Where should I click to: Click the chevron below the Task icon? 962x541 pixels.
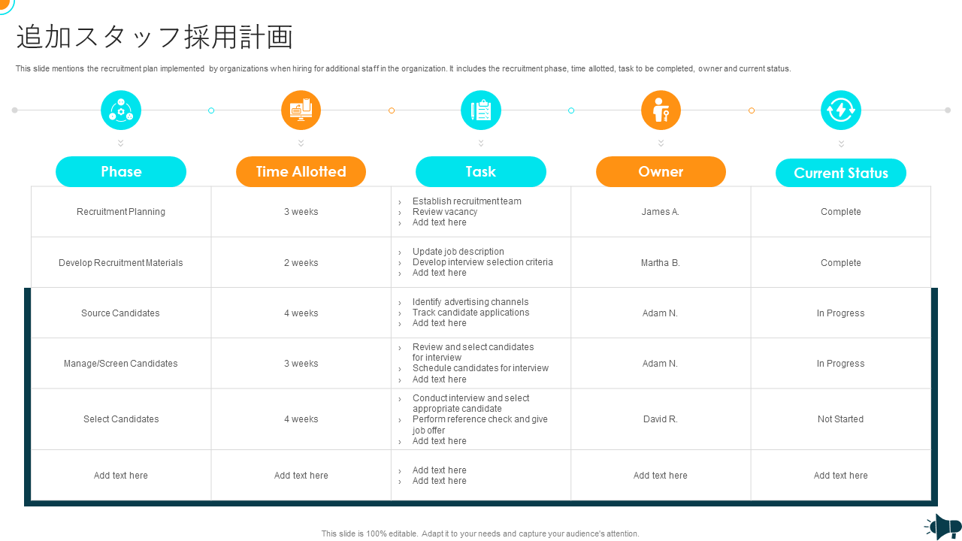point(481,143)
